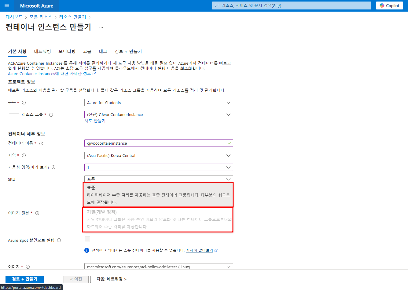
Task: Switch to the 네트워킹 tab
Action: click(42, 51)
